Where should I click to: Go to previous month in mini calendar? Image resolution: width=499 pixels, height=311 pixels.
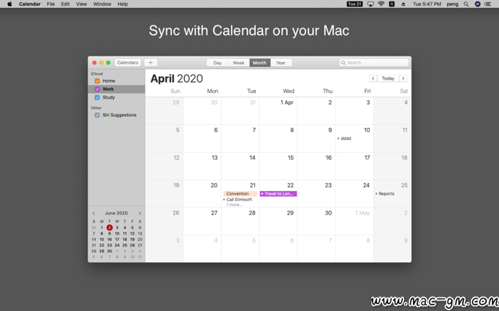point(93,213)
